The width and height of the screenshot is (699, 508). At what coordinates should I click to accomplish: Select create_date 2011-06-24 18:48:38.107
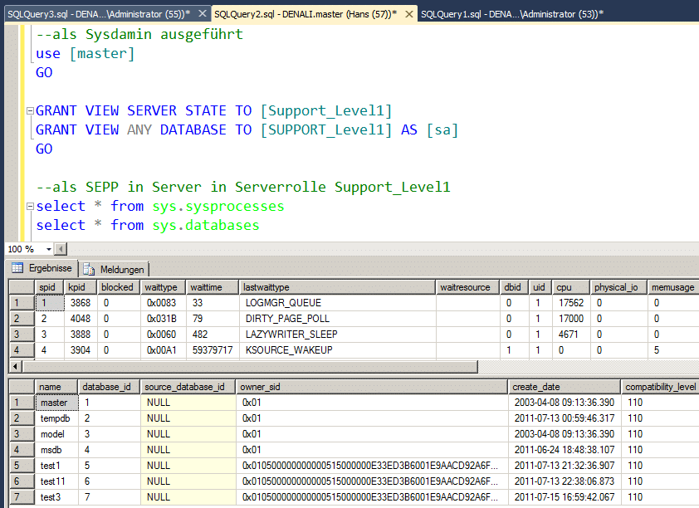(x=565, y=450)
